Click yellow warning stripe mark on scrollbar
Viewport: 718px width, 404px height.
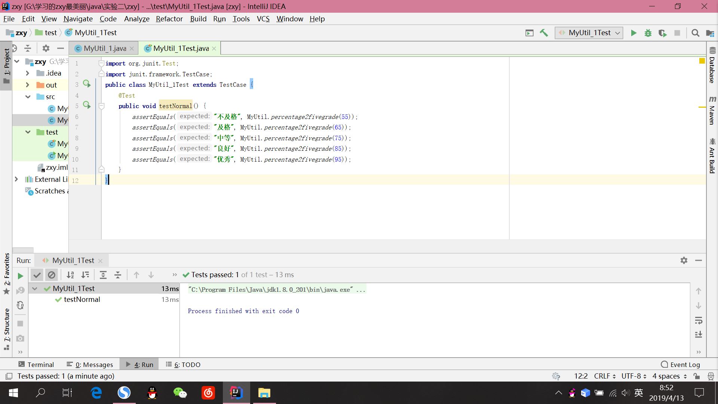[x=702, y=107]
